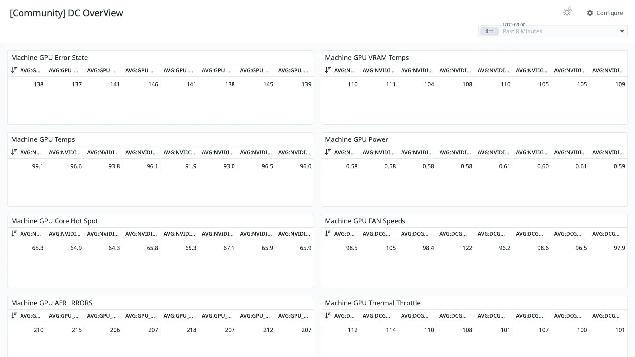
Task: Click sort icon in Machine GPU VRAM Temps
Action: pos(328,70)
